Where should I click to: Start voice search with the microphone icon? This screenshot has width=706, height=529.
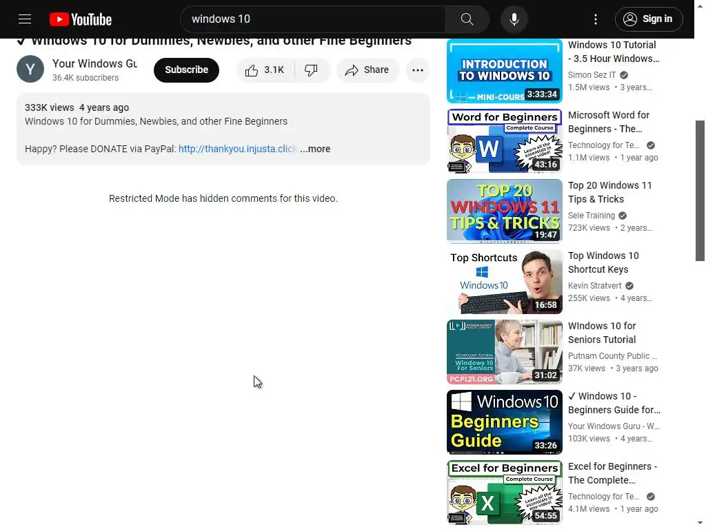[514, 19]
